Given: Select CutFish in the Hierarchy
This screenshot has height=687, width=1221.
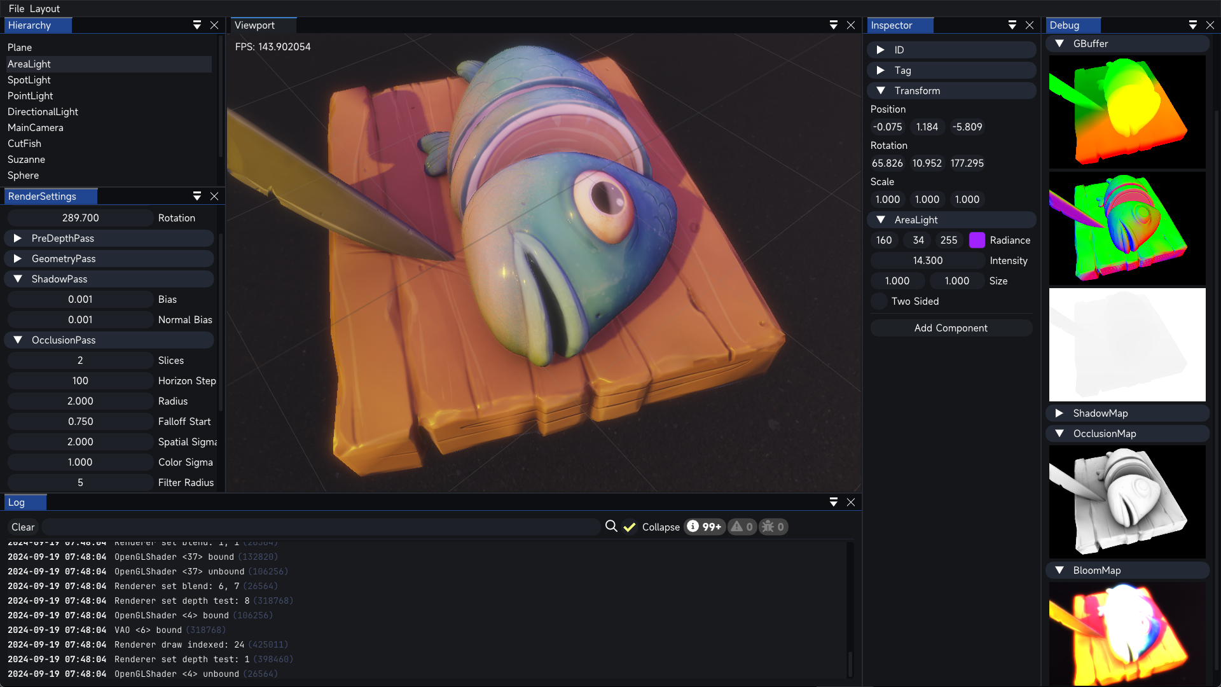Looking at the screenshot, I should pos(108,144).
